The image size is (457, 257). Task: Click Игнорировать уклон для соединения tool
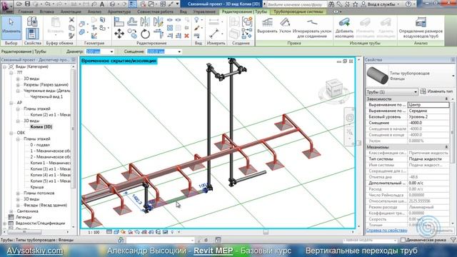[x=312, y=28]
